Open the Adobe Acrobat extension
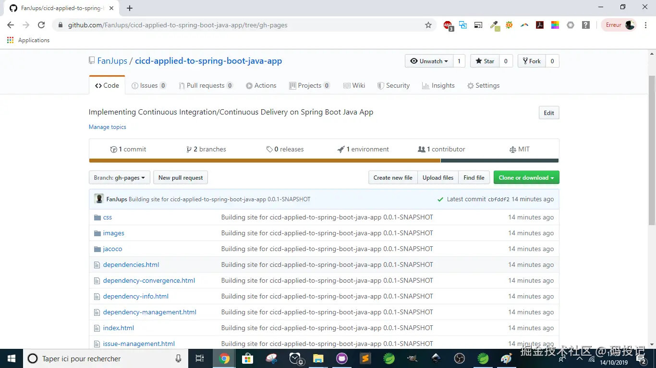 [540, 25]
